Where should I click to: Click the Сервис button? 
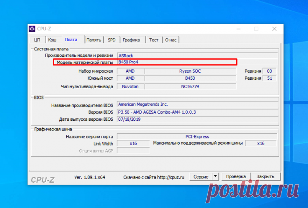(x=201, y=177)
